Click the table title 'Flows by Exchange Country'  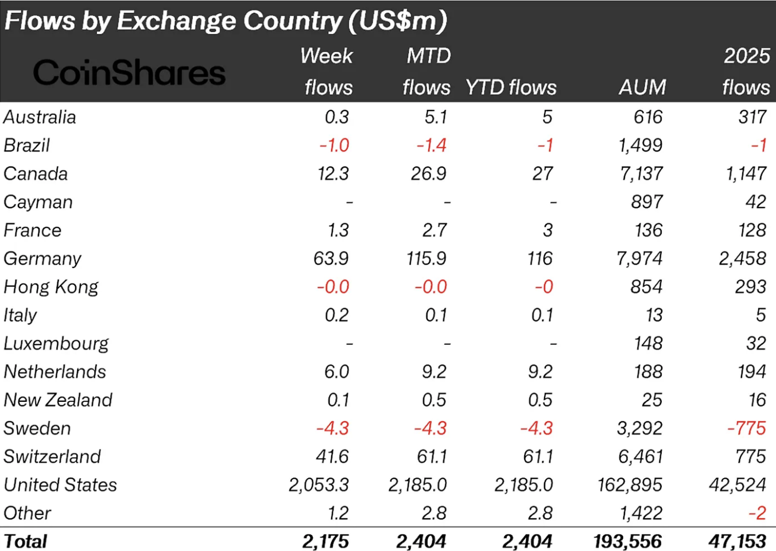pyautogui.click(x=226, y=21)
